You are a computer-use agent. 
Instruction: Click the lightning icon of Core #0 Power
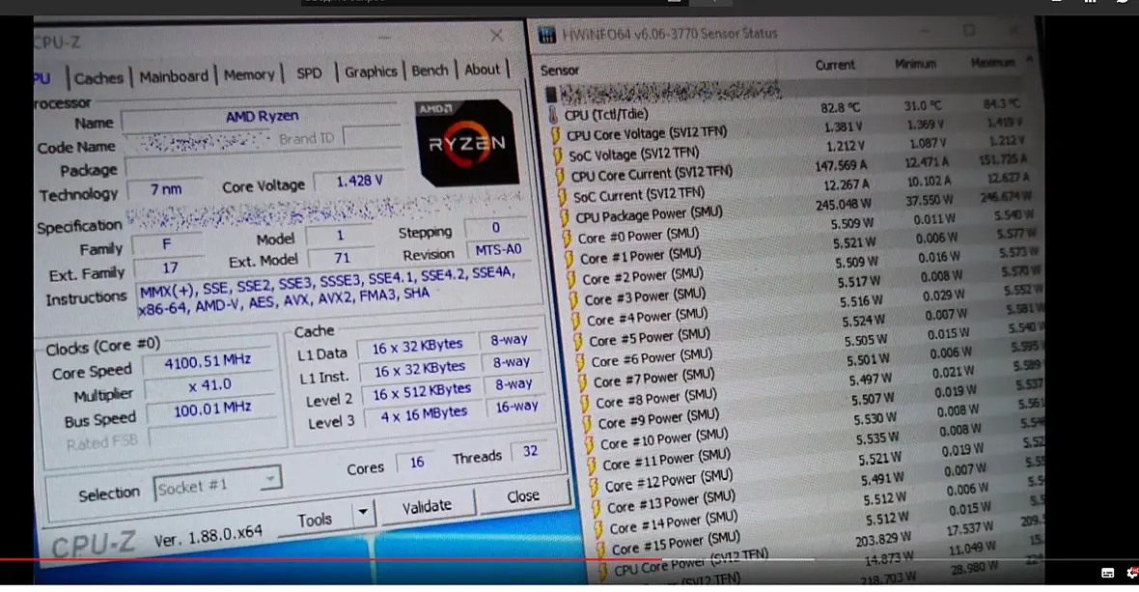(568, 239)
